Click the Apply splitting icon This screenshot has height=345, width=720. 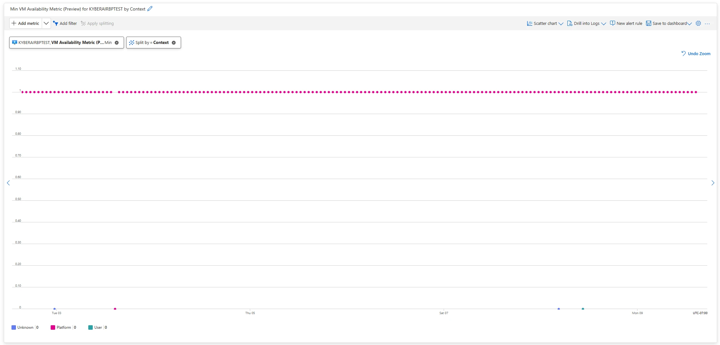pyautogui.click(x=83, y=23)
